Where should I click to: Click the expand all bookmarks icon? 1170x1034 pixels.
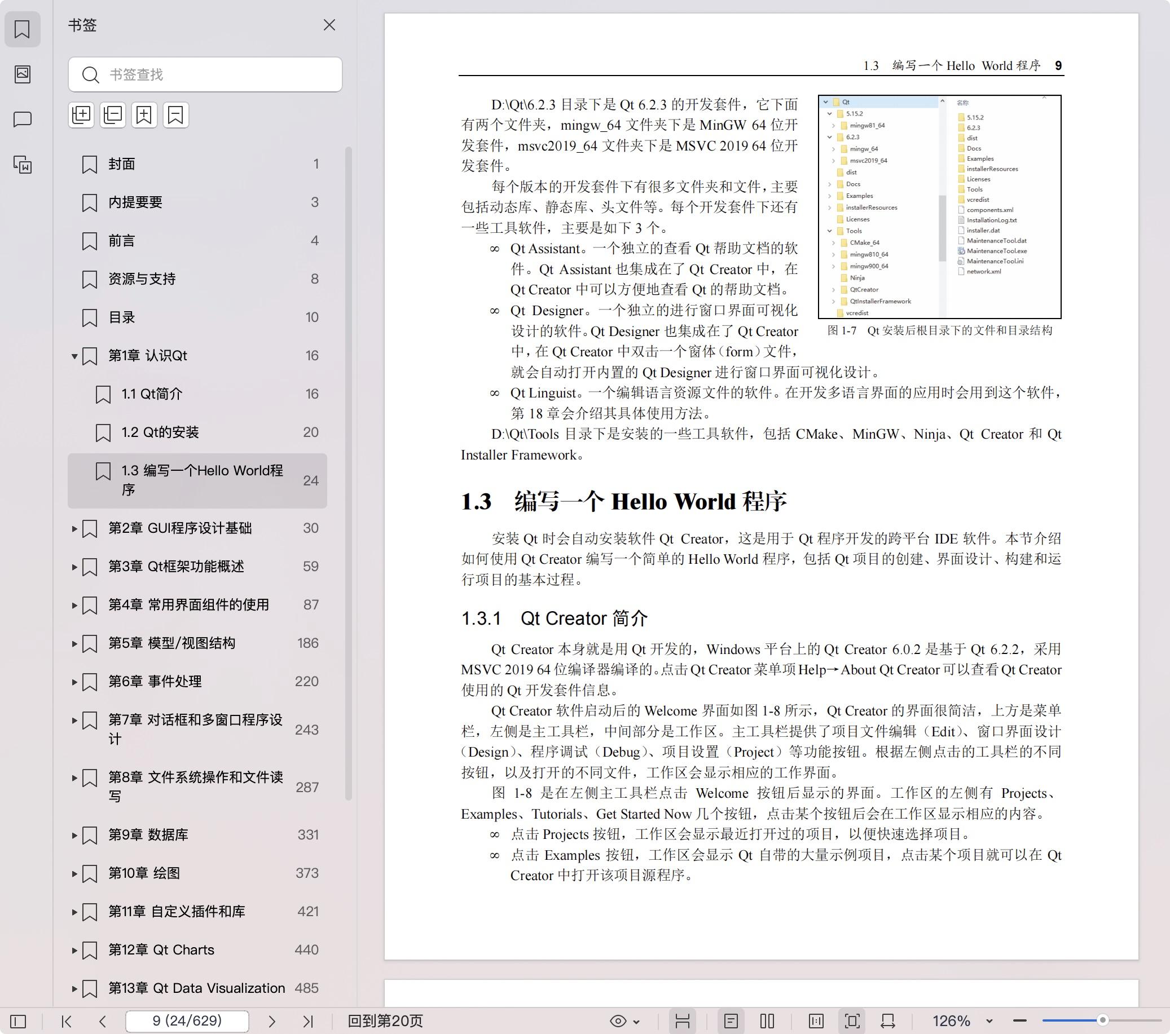tap(81, 115)
